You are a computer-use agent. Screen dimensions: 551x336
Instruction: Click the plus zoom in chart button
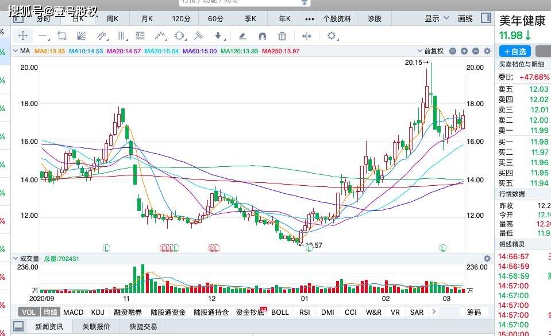(x=464, y=51)
